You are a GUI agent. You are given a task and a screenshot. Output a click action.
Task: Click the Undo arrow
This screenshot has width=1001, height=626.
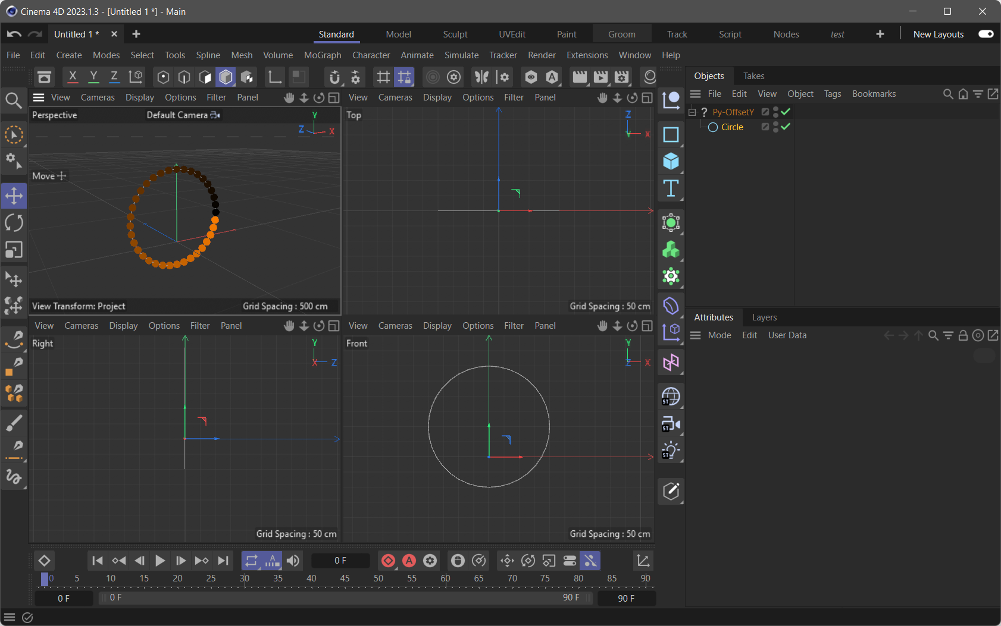[14, 34]
